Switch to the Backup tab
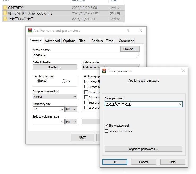The width and height of the screenshot is (196, 174). [x=97, y=41]
